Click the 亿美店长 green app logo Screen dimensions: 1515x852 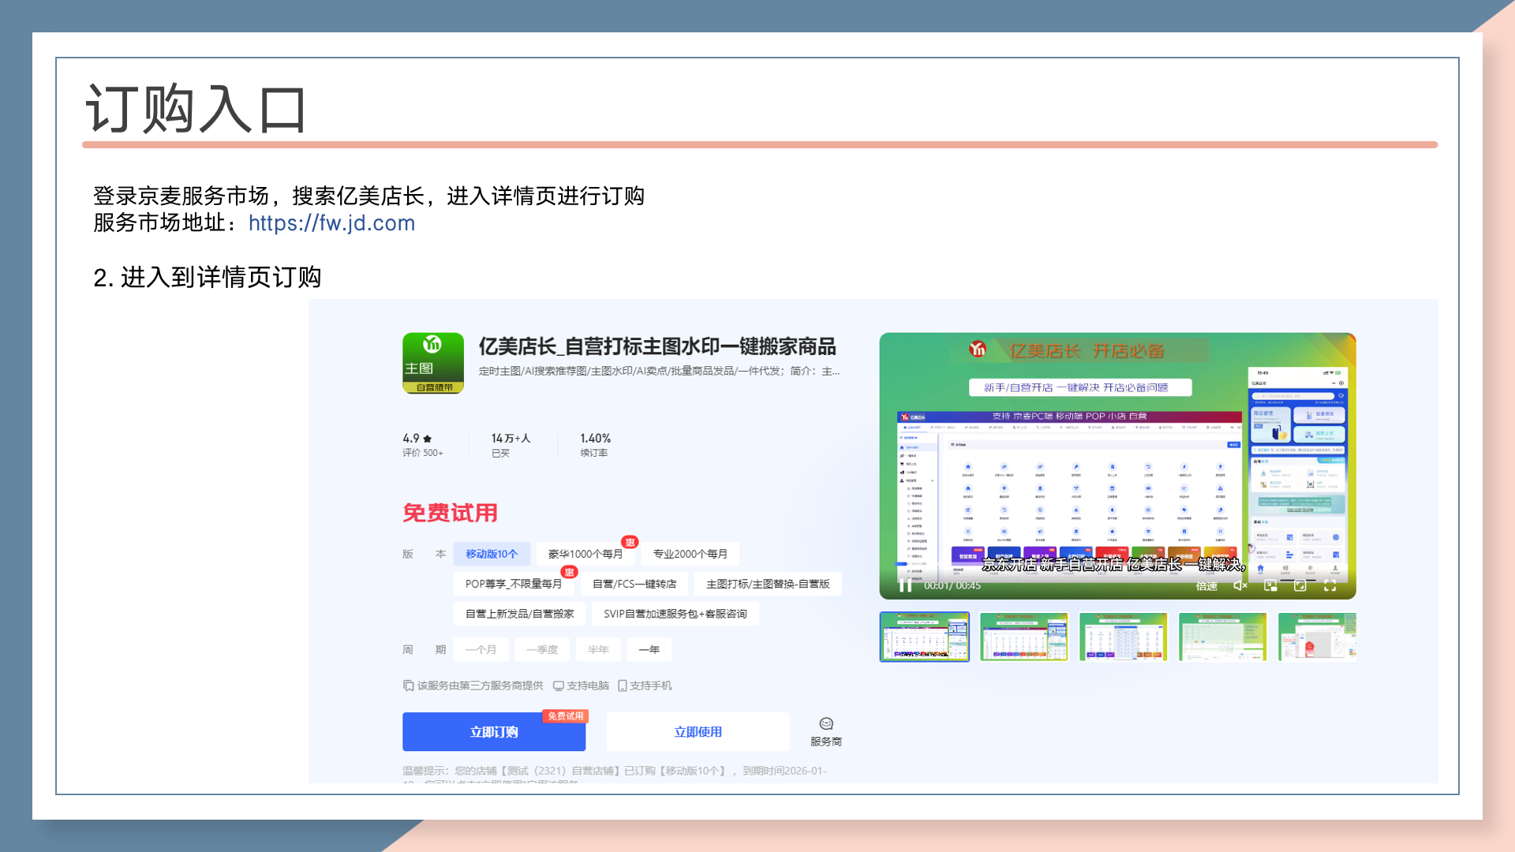pyautogui.click(x=433, y=363)
